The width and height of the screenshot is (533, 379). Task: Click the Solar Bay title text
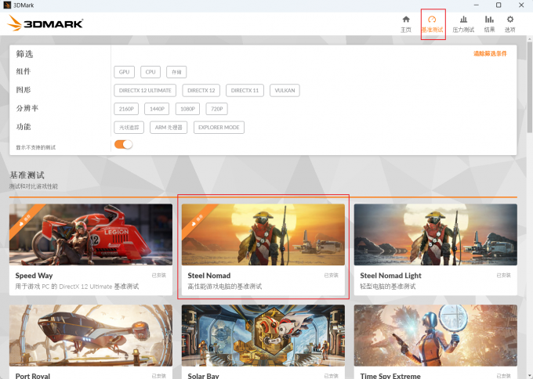(x=203, y=376)
